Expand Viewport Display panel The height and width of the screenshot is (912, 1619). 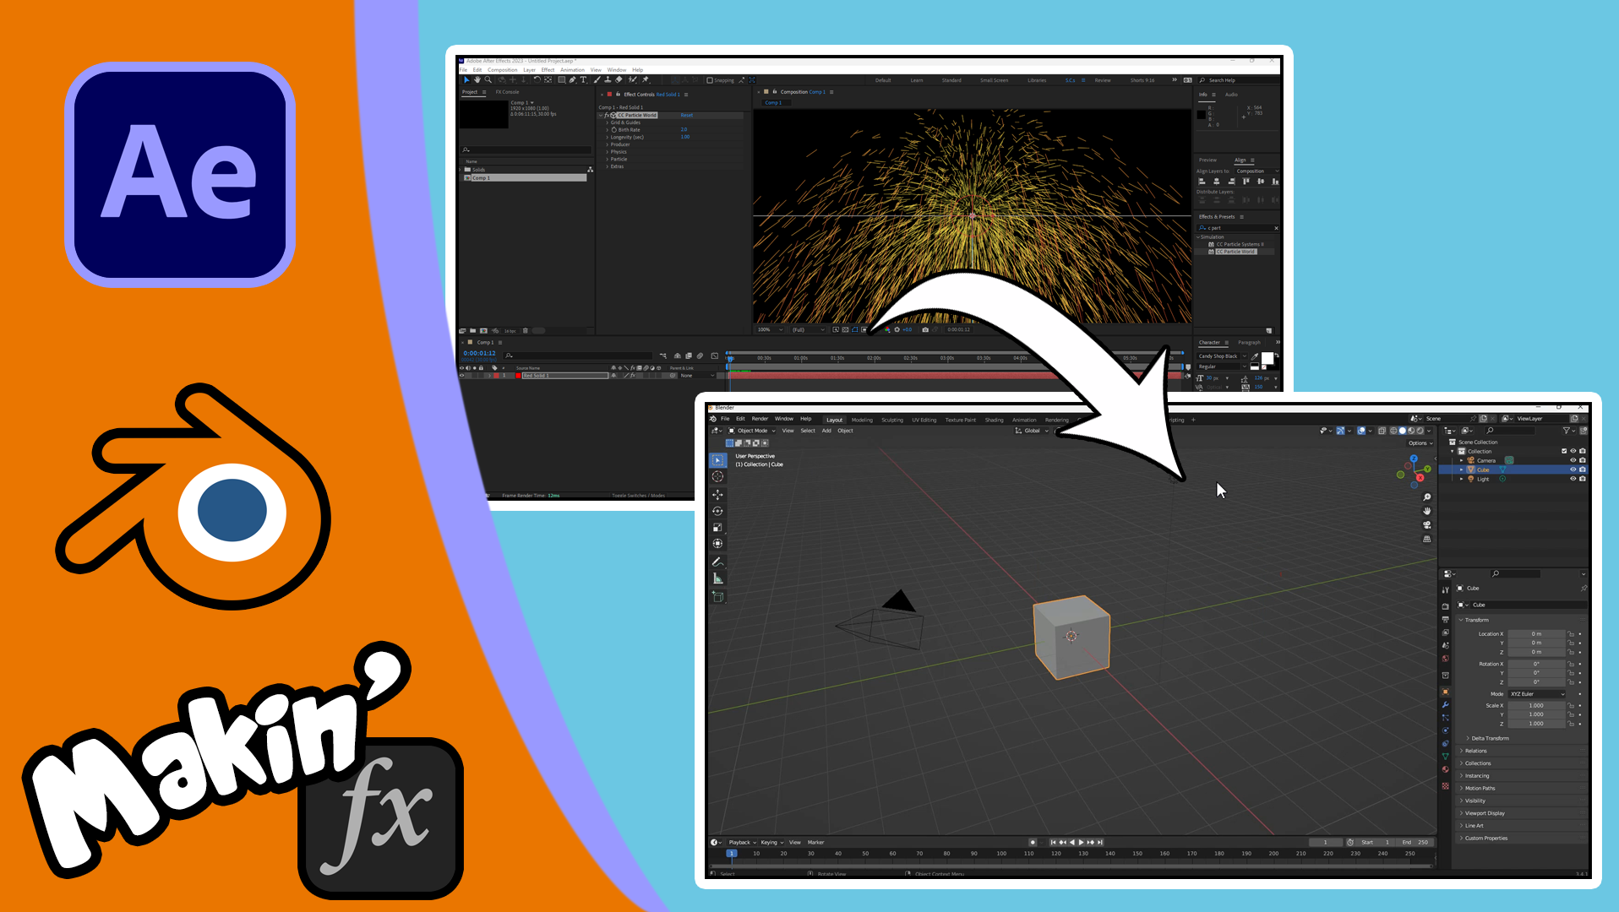coord(1522,813)
